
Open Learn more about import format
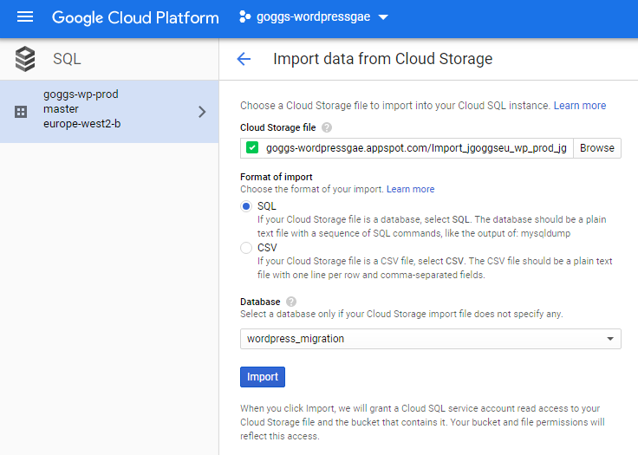pyautogui.click(x=410, y=189)
